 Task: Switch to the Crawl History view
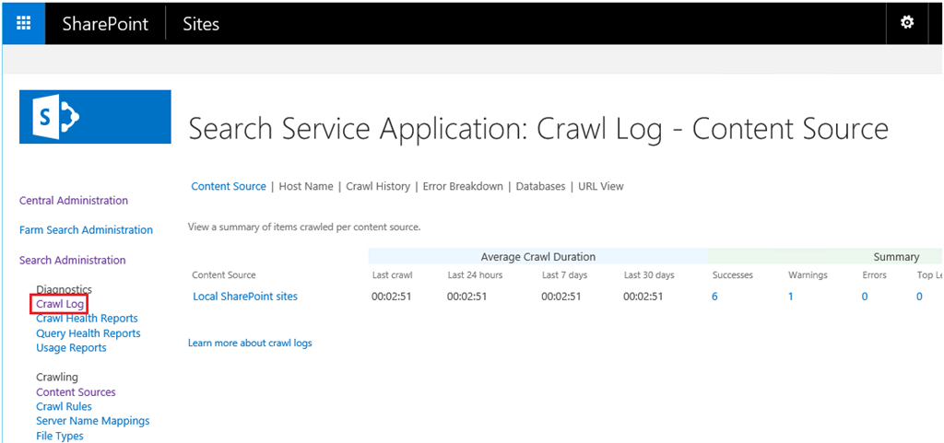pyautogui.click(x=378, y=186)
